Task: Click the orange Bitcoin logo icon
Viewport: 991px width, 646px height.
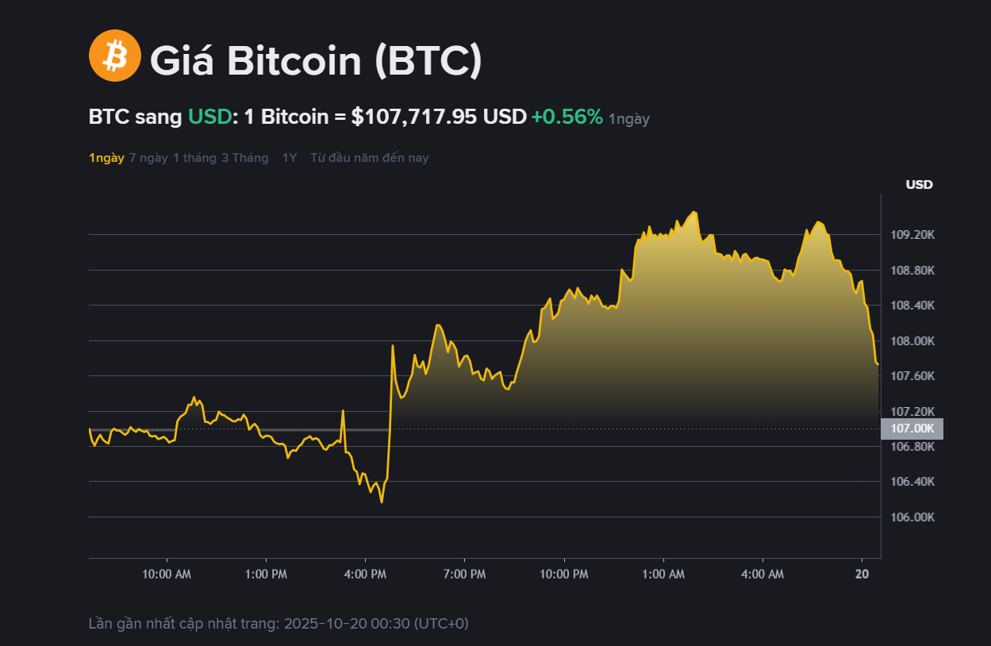Action: tap(115, 56)
